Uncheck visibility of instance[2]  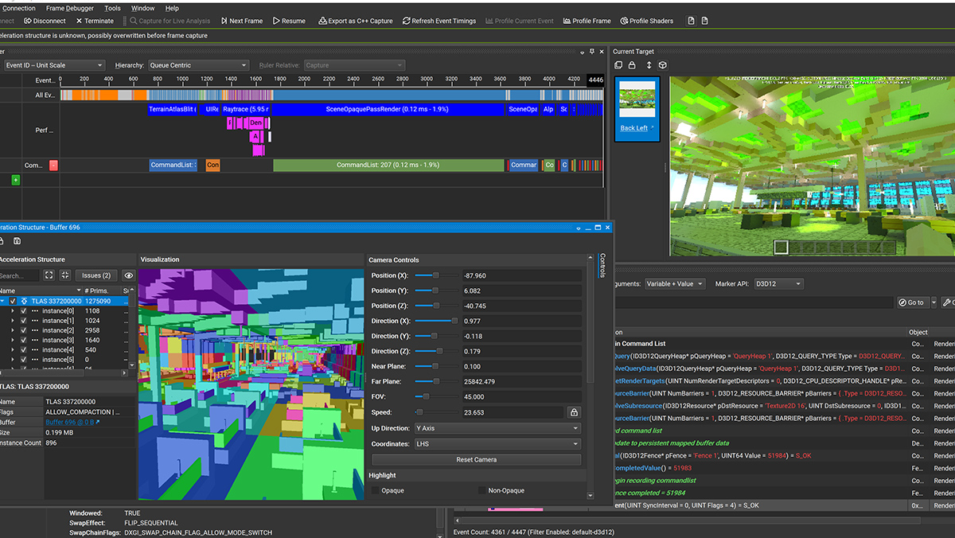tap(23, 330)
